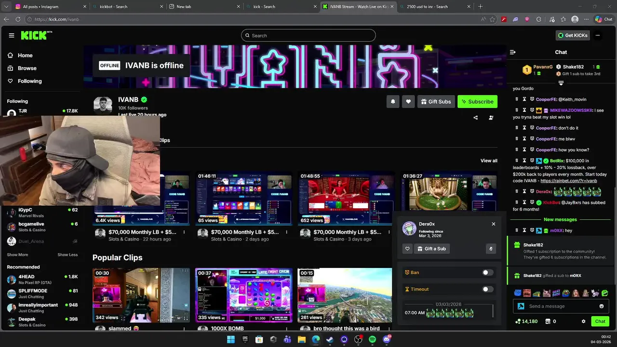Click the heart icon in Dera0x user card
Screen dimensions: 617x347
click(407, 249)
